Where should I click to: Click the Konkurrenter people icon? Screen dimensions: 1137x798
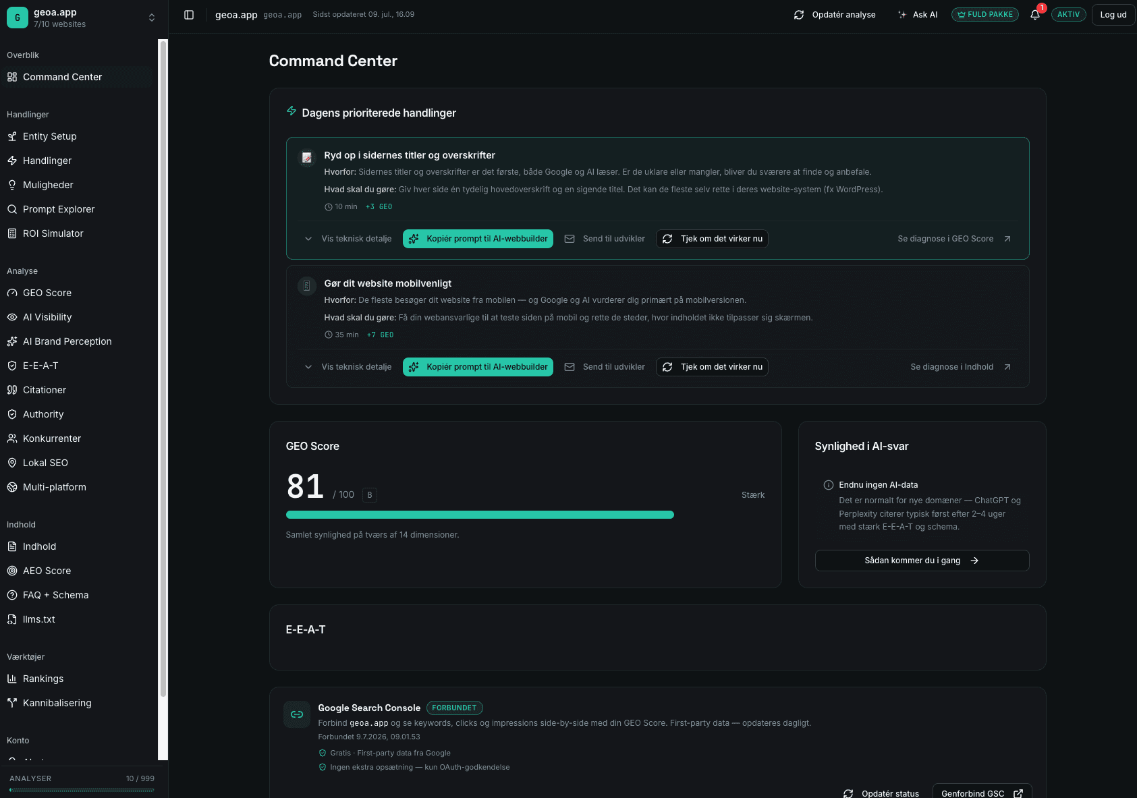pos(12,438)
